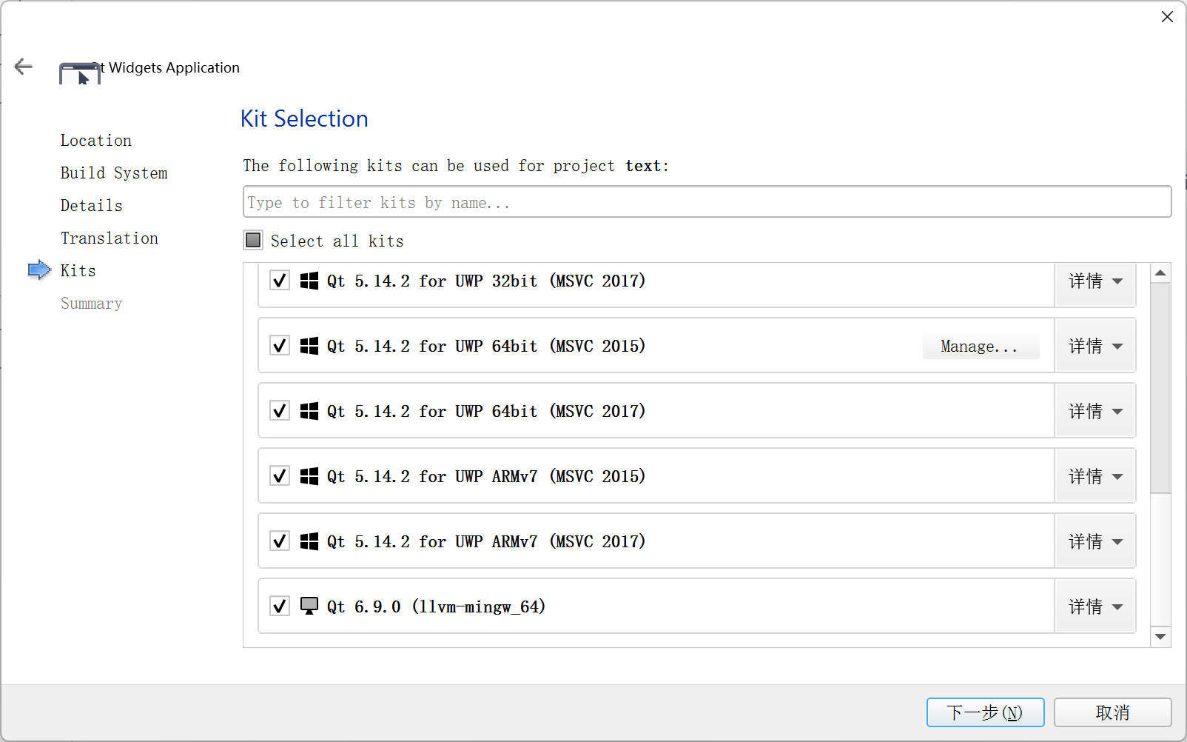Click the Qt Widgets Application wizard icon
The image size is (1187, 742).
click(x=80, y=73)
